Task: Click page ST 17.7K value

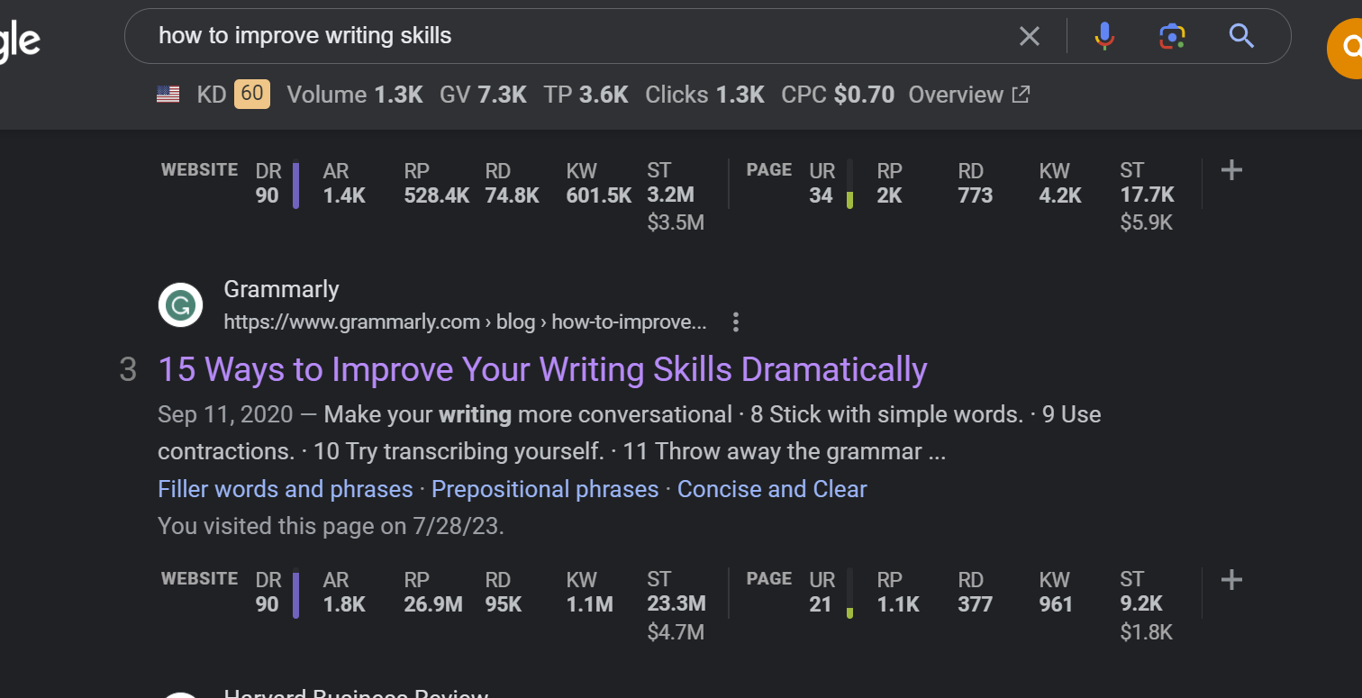Action: pyautogui.click(x=1147, y=195)
